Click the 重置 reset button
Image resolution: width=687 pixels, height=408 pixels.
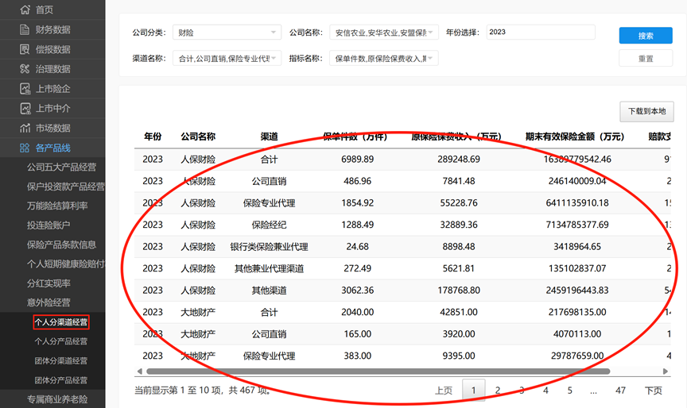pos(646,59)
